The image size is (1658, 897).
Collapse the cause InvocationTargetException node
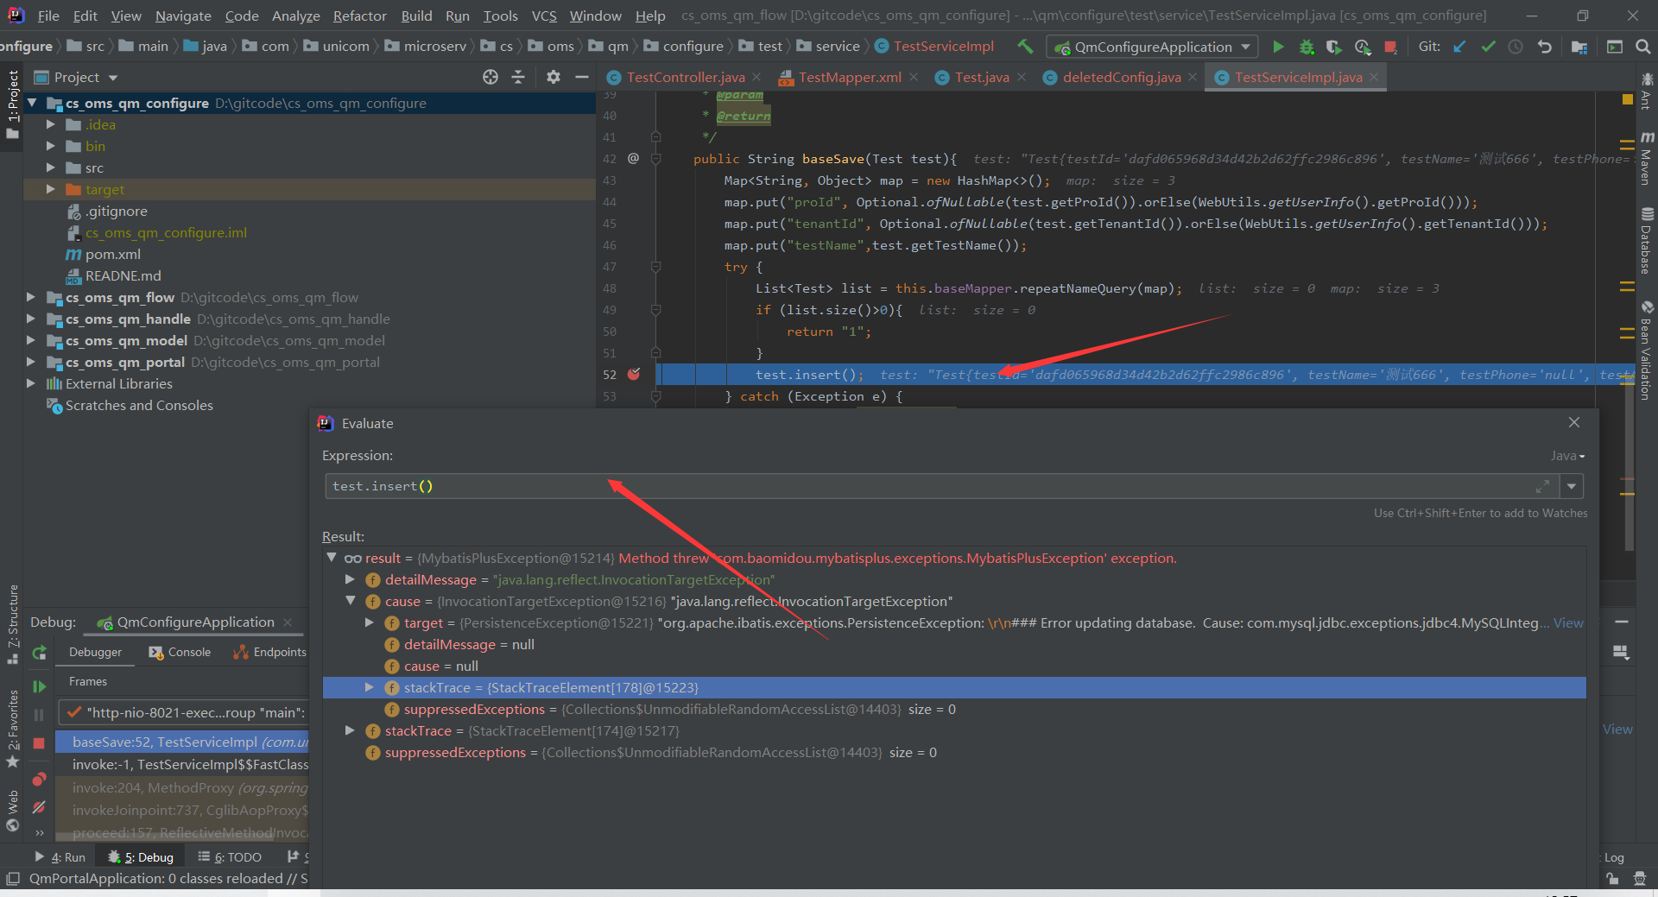(351, 601)
